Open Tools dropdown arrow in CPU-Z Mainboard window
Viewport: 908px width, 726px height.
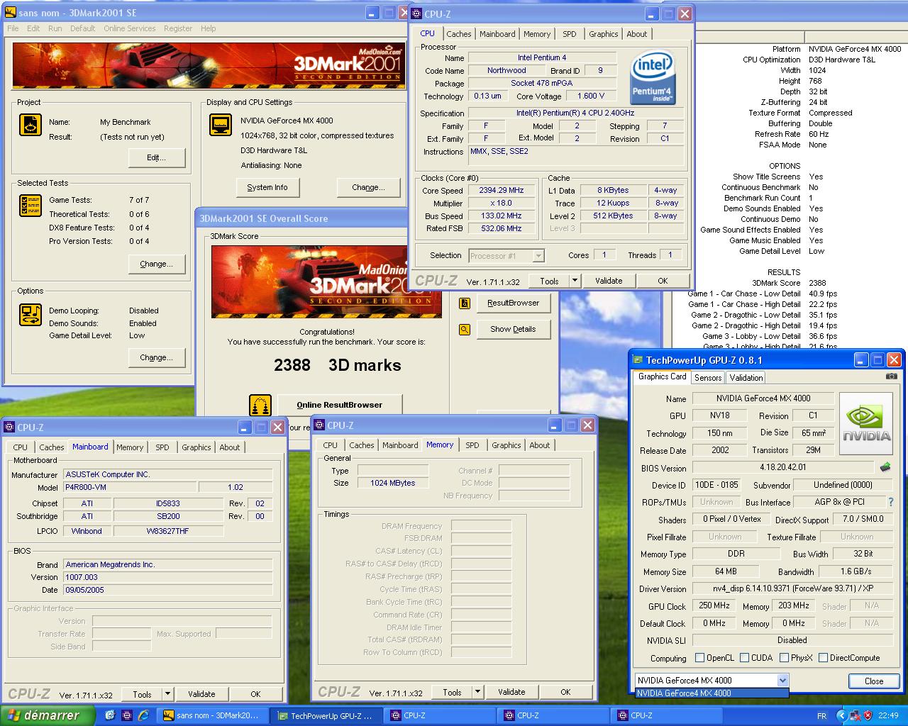pos(167,694)
